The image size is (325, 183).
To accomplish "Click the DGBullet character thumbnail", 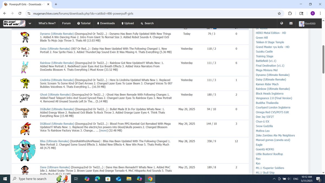I will (25, 113).
